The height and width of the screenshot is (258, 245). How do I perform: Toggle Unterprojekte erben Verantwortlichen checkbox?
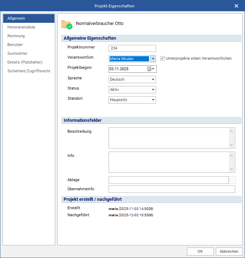click(162, 58)
